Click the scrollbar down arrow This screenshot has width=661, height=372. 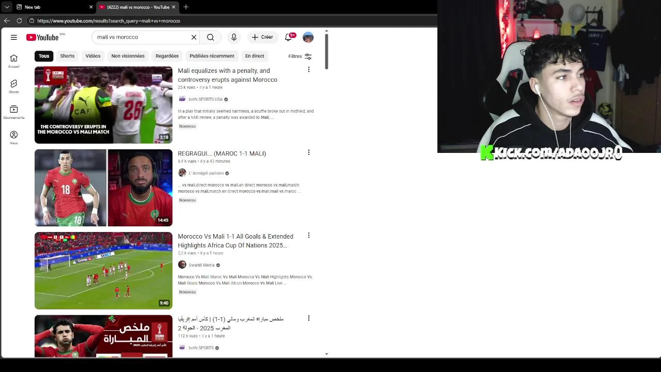(326, 354)
